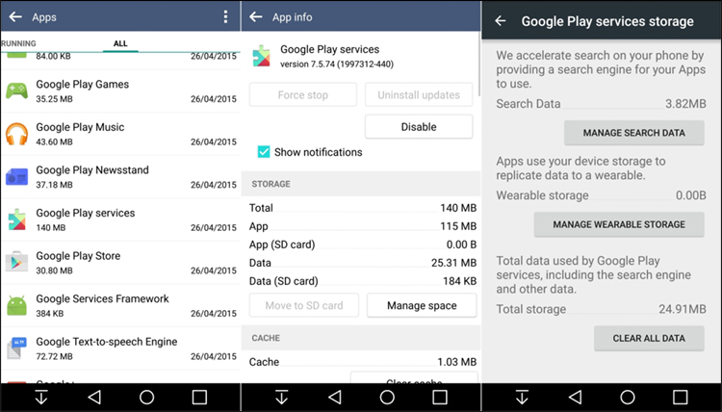The height and width of the screenshot is (412, 722).
Task: Tap the back arrow in Apps header
Action: point(15,17)
